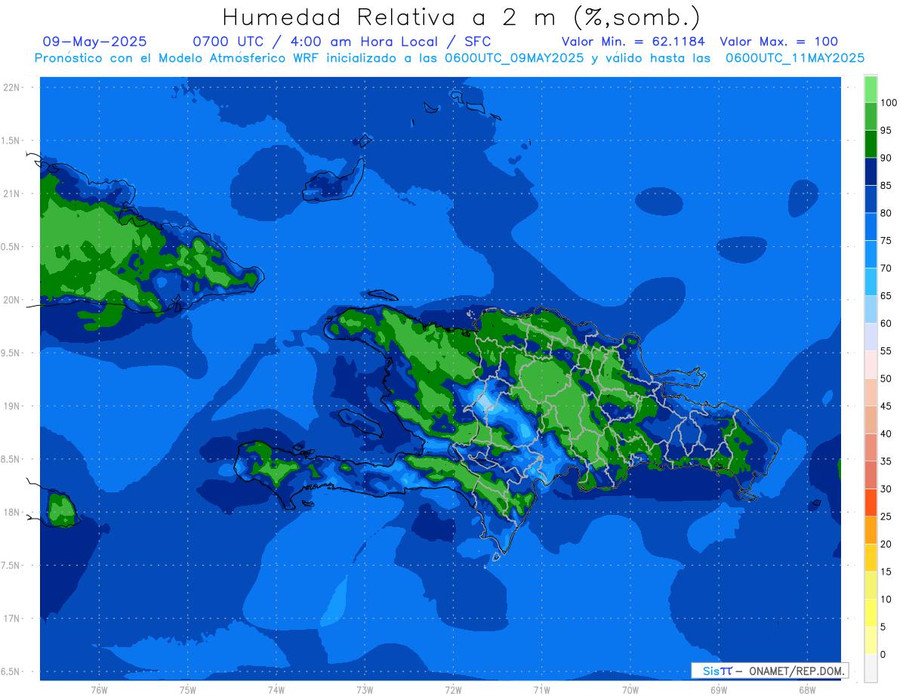Click the "90" colorbar label
Screen dimensions: 906x700
click(x=886, y=158)
